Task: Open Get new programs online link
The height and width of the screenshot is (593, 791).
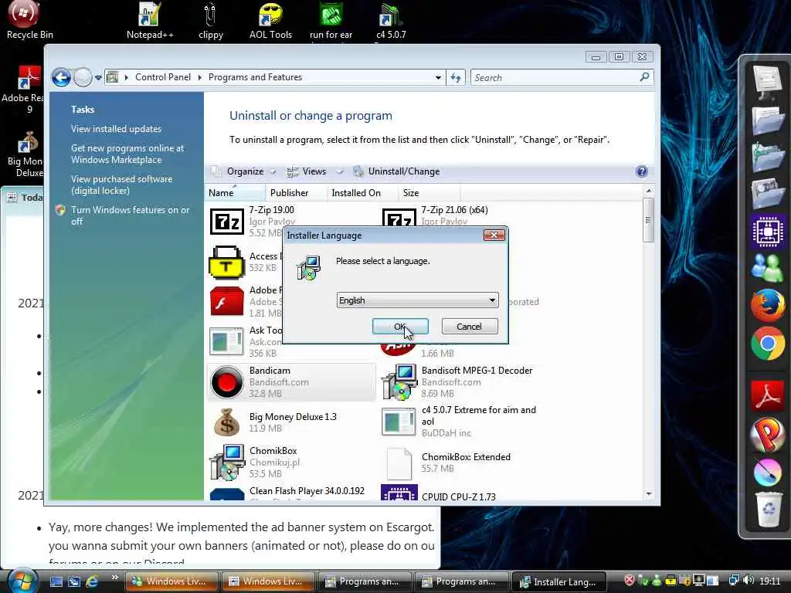Action: [127, 154]
